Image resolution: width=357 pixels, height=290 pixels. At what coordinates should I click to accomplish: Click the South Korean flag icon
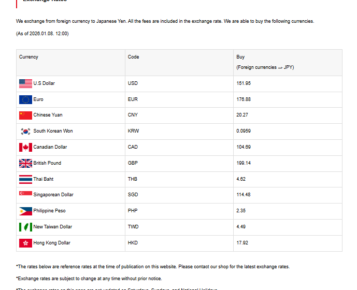[x=25, y=131]
